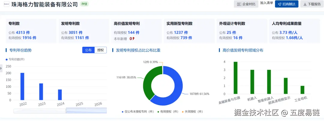
Task: Click 专利数 公布 4313 件 value
Action: click(23, 33)
